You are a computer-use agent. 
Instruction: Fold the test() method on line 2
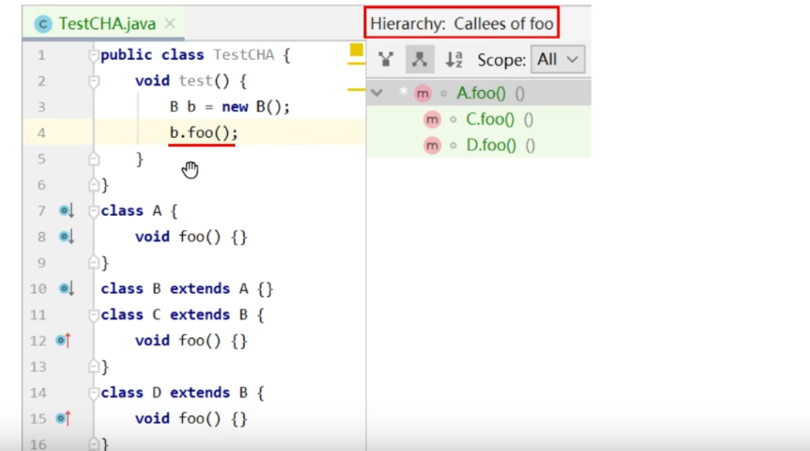click(94, 81)
